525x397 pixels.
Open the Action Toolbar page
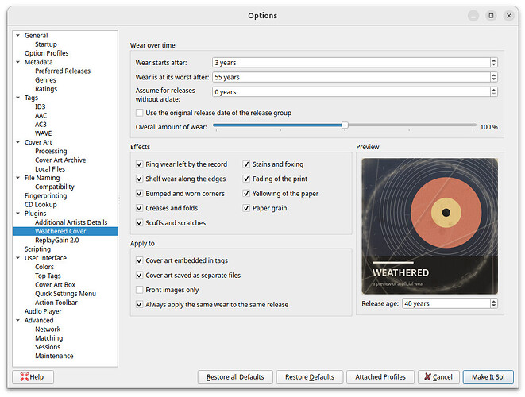[56, 303]
